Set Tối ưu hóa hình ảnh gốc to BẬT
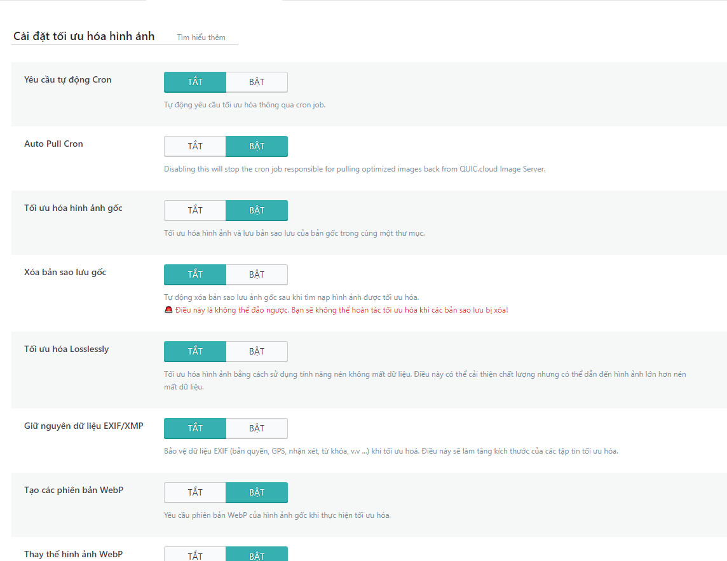The width and height of the screenshot is (727, 561). pos(257,210)
